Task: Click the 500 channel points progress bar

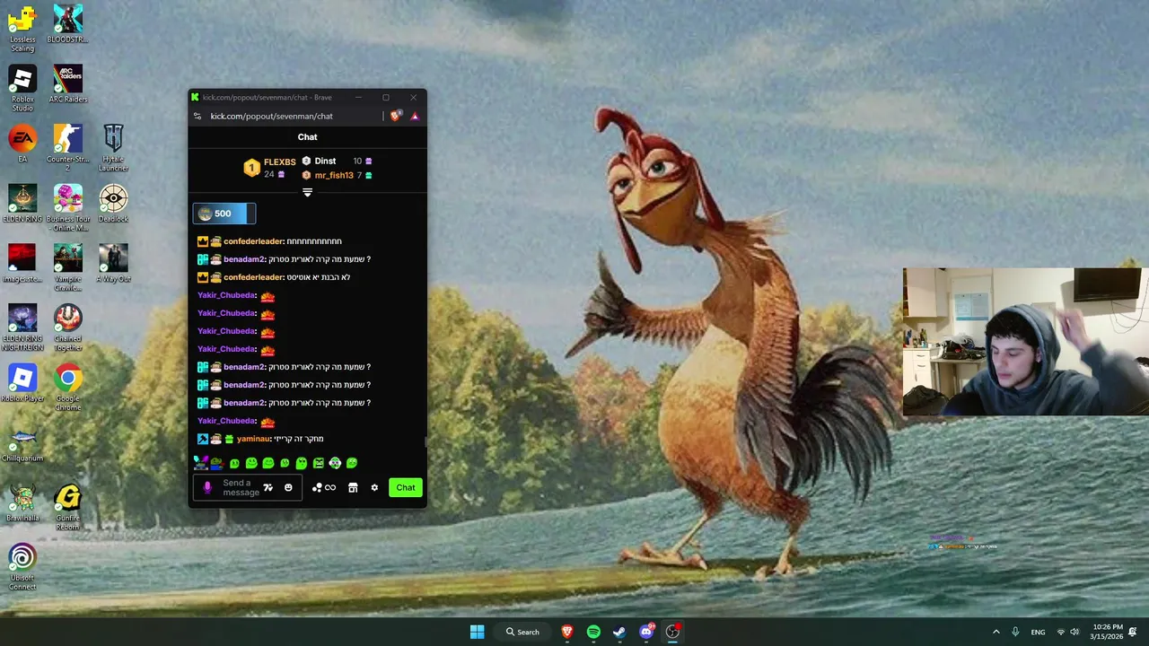Action: [x=224, y=214]
